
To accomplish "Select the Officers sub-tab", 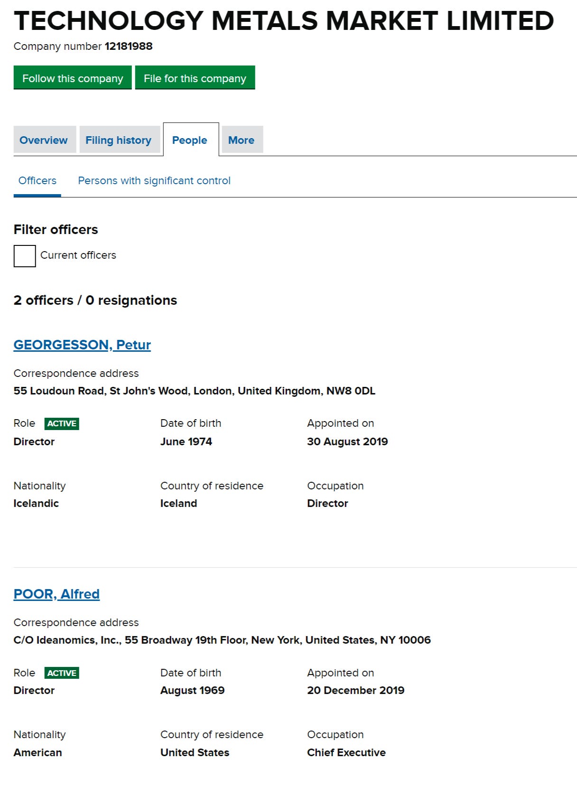I will pos(37,180).
